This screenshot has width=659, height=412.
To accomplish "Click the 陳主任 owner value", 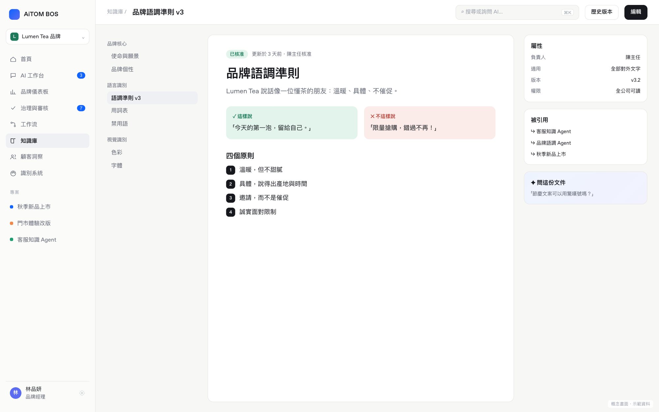I will pyautogui.click(x=633, y=57).
